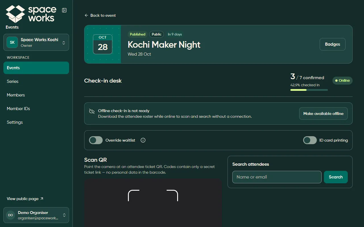Click Make available offline button
Image resolution: width=364 pixels, height=227 pixels.
pos(323,113)
